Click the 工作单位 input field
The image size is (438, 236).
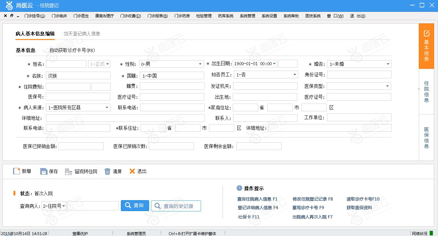pos(359,117)
